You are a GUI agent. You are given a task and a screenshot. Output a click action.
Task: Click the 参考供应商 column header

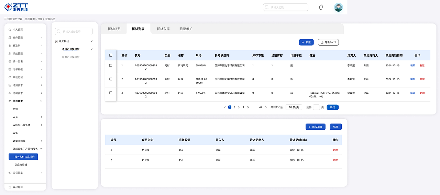(222, 55)
